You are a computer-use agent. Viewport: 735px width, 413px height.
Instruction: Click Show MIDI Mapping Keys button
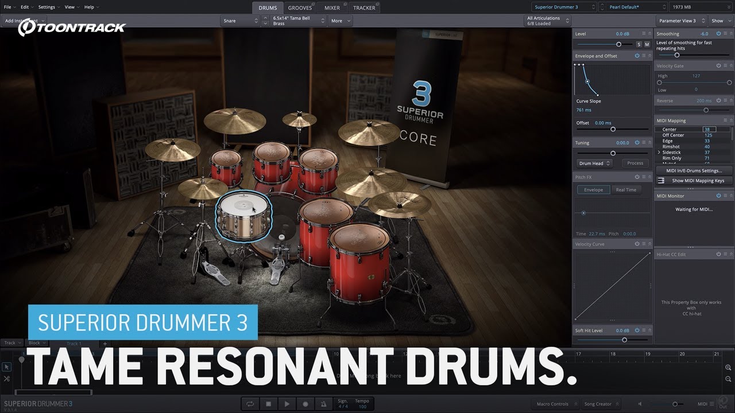tap(694, 181)
